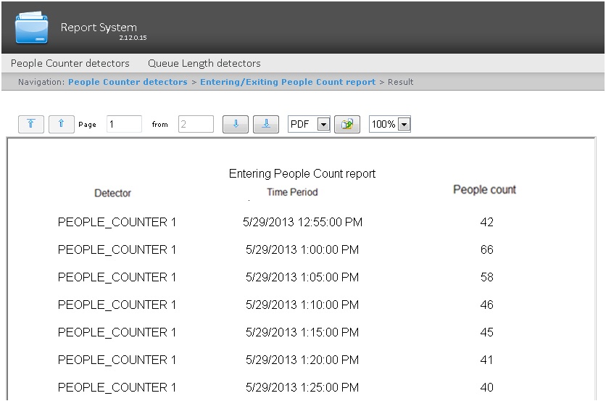Viewport: 606px width, 401px height.
Task: Click version number 2.12.0.15
Action: tap(133, 38)
